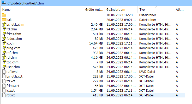
Task: Click the drive icon in the path bar
Action: point(4,3)
